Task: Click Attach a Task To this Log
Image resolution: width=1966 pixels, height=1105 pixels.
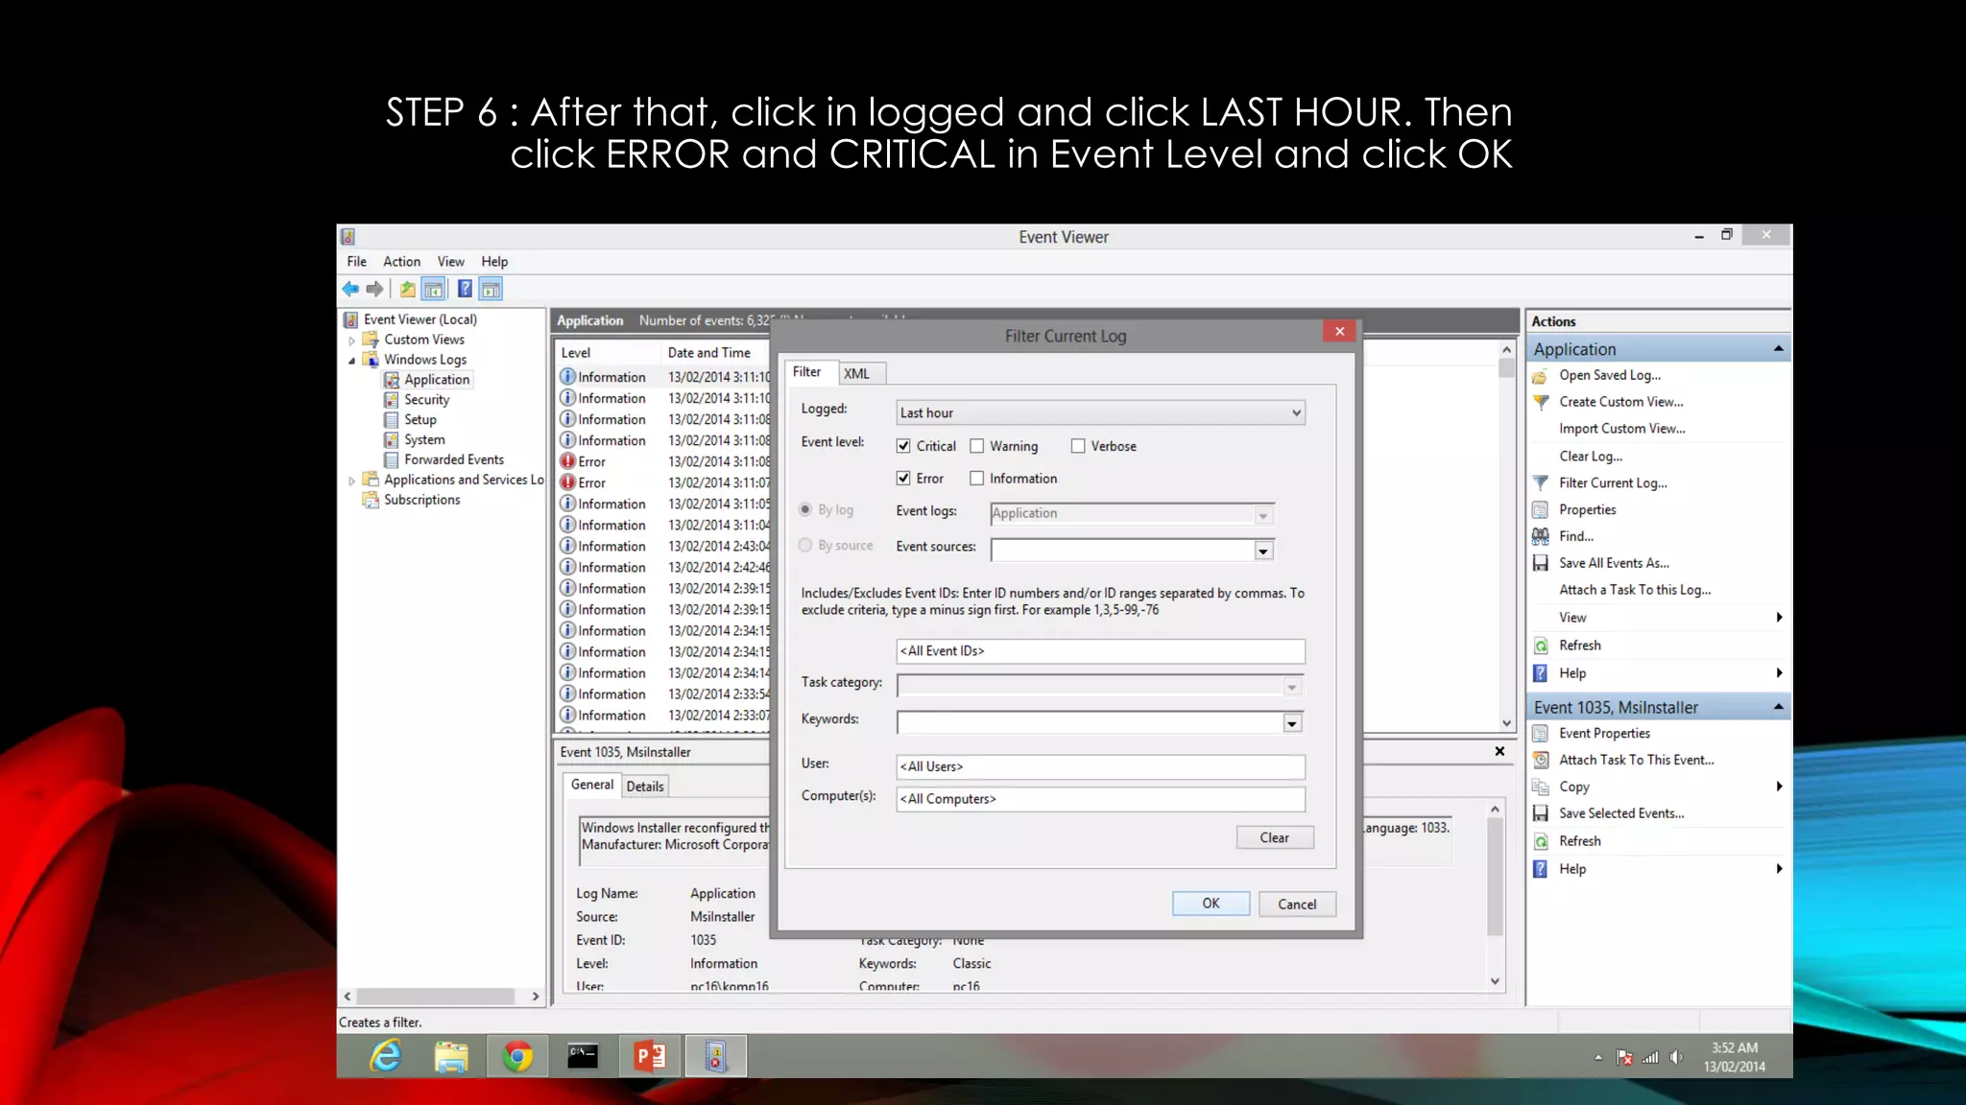Action: point(1635,590)
